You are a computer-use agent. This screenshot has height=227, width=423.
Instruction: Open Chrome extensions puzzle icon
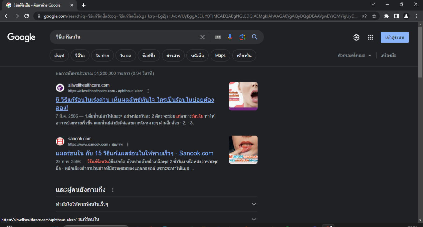point(386,16)
